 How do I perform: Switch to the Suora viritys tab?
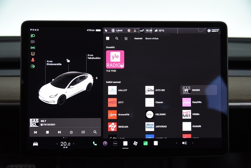(152, 38)
